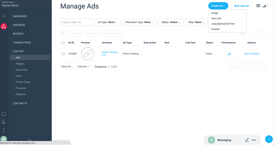This screenshot has width=274, height=145.
Task: Click the performance bars icon for ad 1443287
Action: [229, 54]
